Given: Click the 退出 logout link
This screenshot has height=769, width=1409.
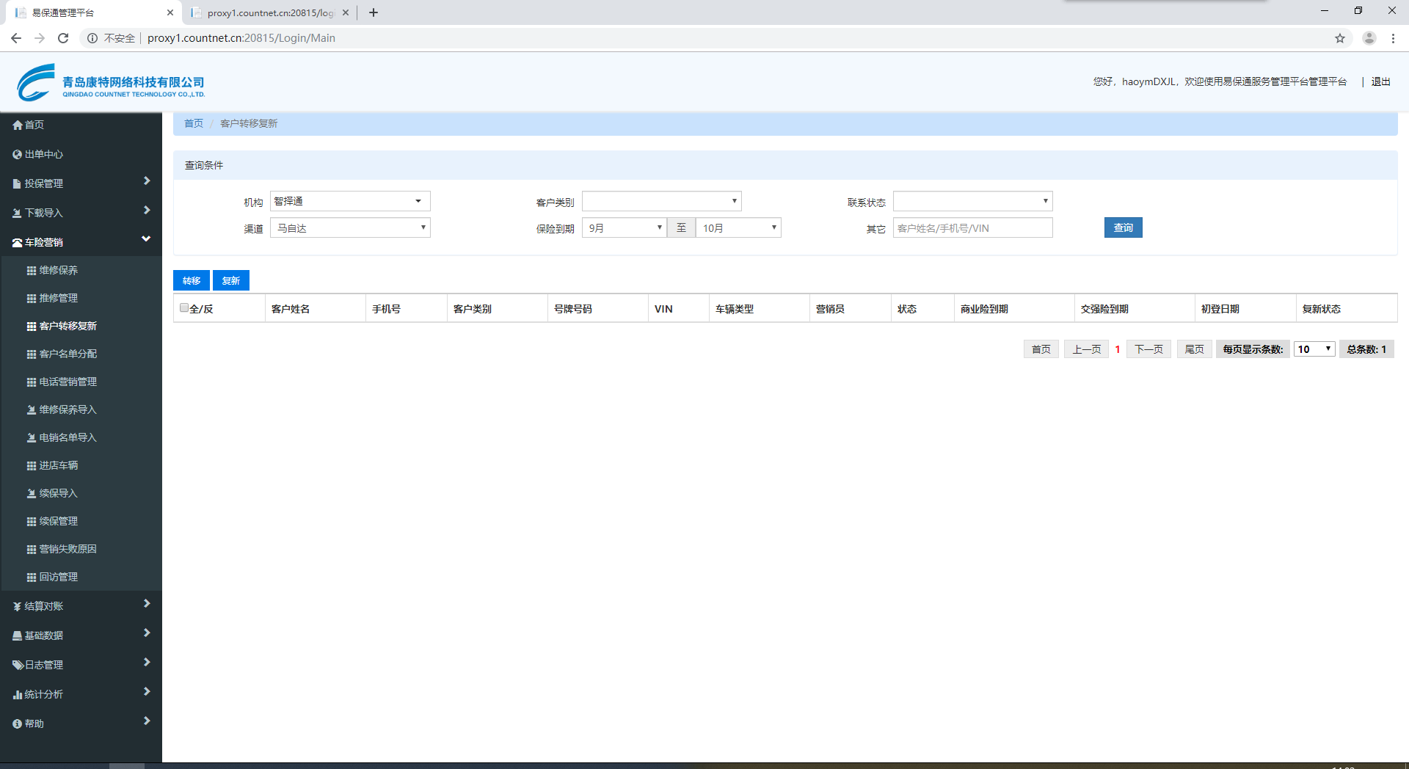Looking at the screenshot, I should 1381,82.
